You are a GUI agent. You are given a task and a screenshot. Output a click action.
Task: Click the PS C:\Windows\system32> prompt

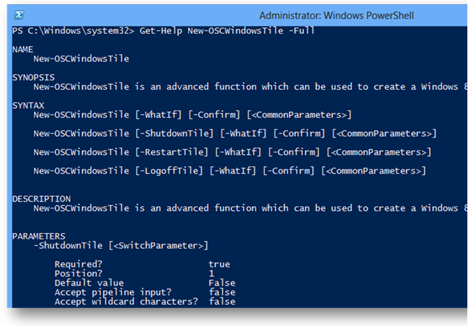[73, 31]
